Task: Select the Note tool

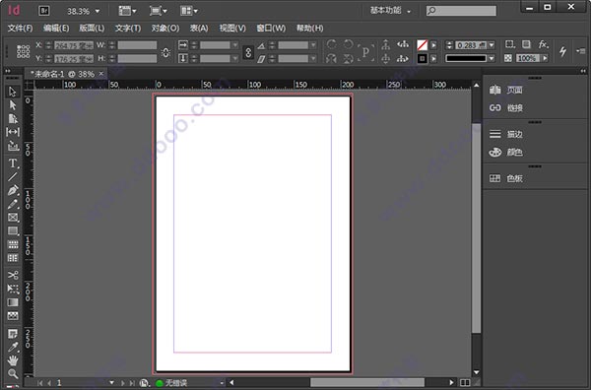Action: pos(13,334)
